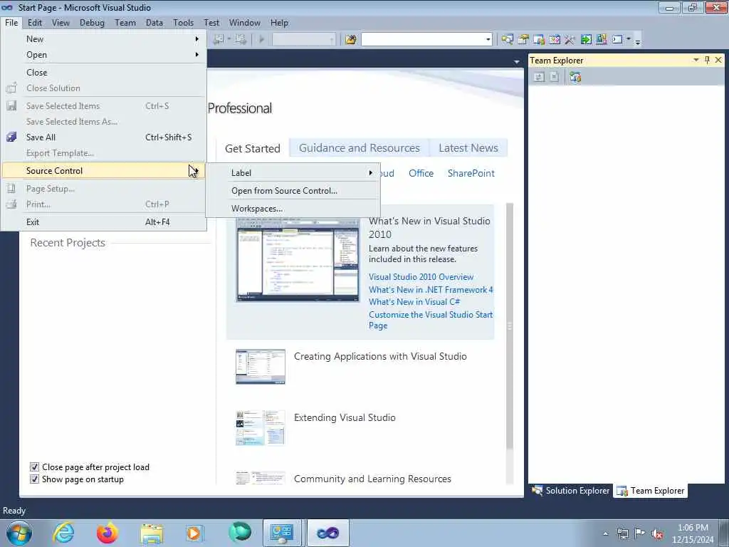Open Solution Explorer from the toolbar icon

507,40
